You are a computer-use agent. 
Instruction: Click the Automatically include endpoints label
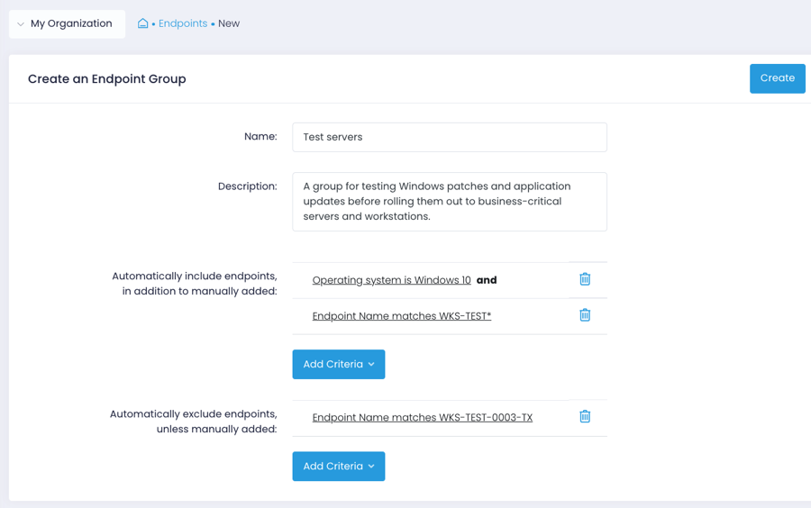[x=195, y=283]
